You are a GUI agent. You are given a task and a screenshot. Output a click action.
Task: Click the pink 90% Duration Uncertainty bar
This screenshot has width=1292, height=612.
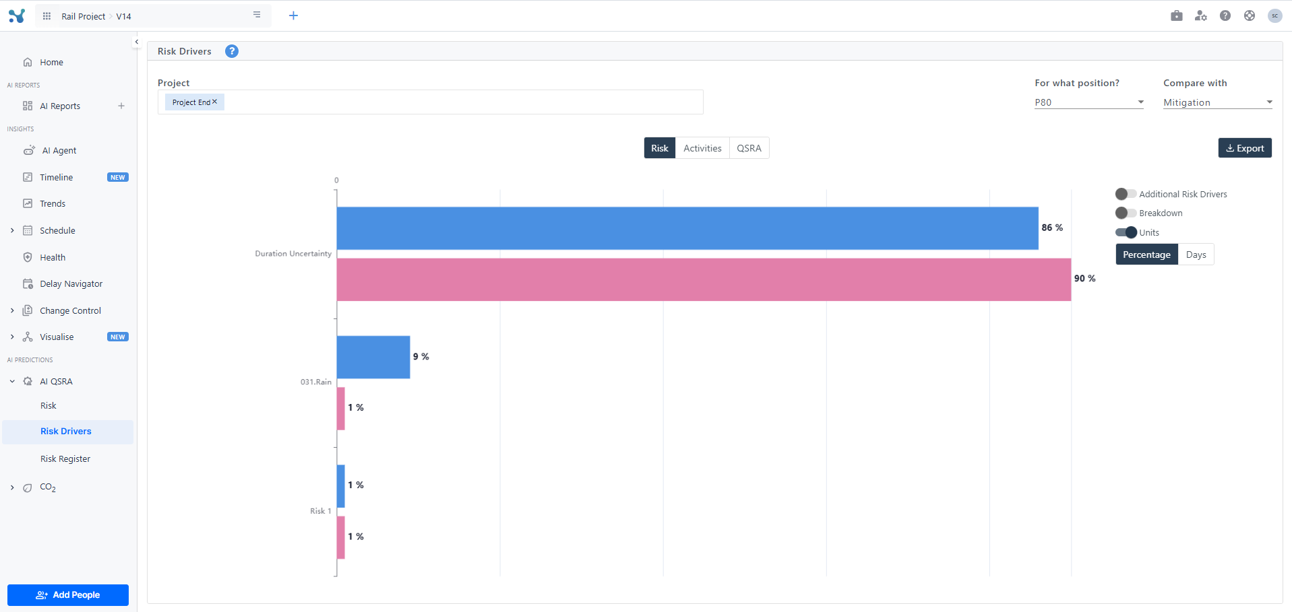click(x=704, y=279)
